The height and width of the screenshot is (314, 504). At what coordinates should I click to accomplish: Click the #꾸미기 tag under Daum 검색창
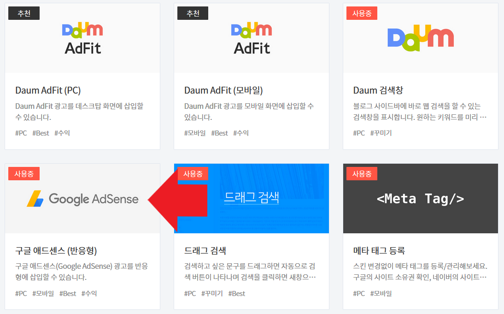(381, 133)
